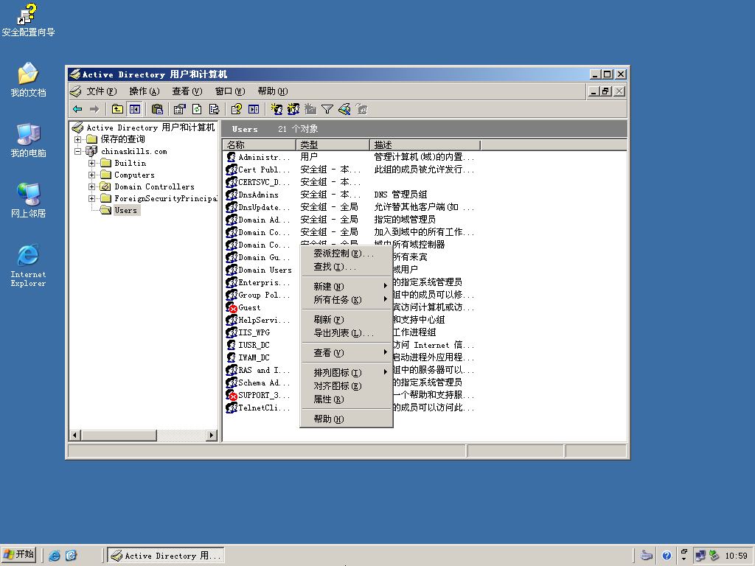Click the Back arrow in the toolbar
755x566 pixels.
[77, 109]
